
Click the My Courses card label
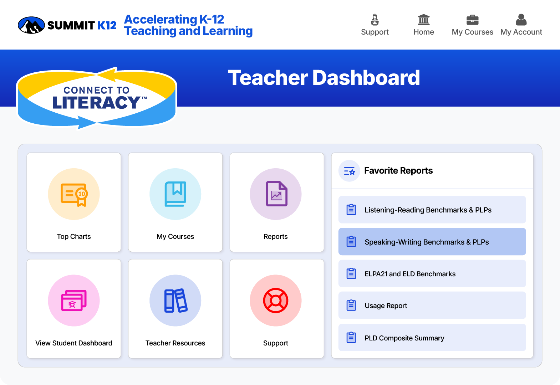pyautogui.click(x=175, y=236)
